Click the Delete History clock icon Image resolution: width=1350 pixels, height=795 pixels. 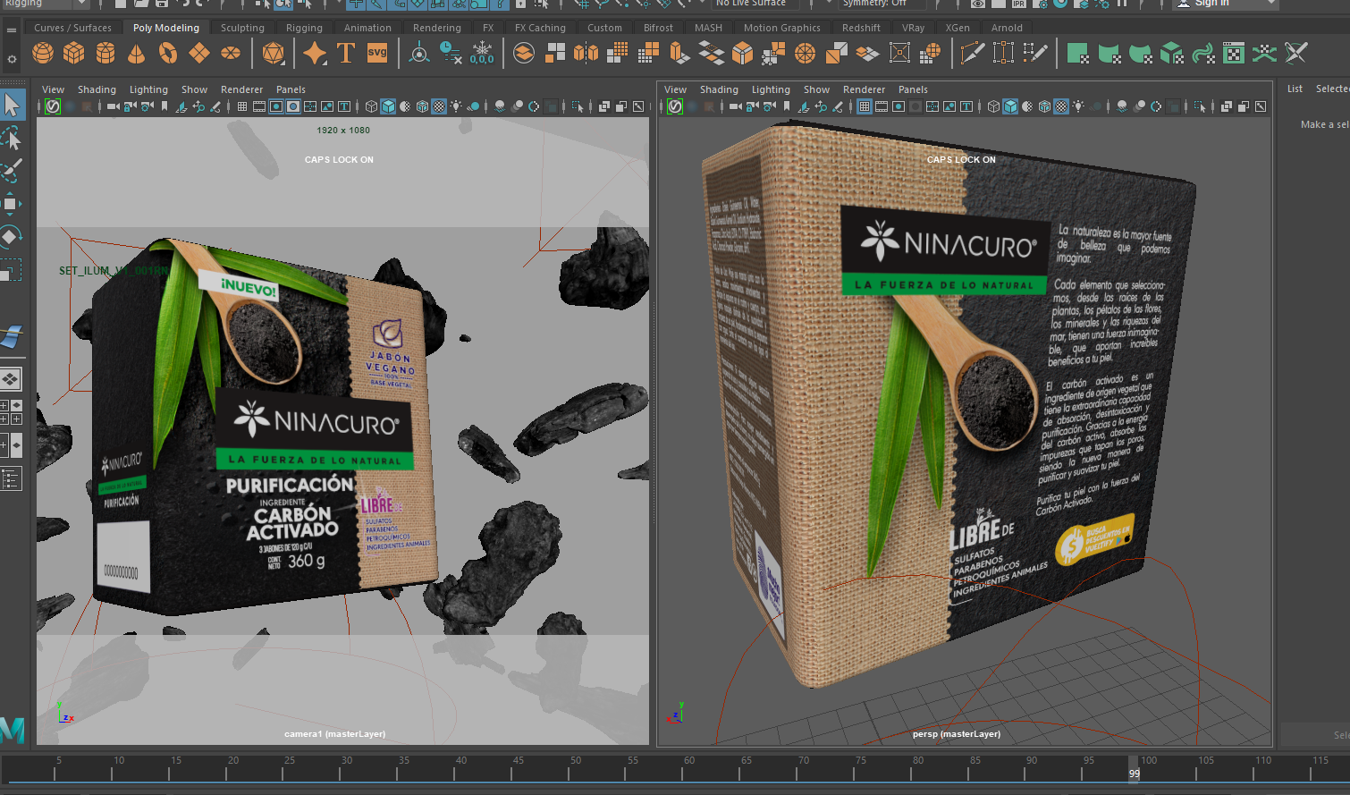(x=451, y=54)
